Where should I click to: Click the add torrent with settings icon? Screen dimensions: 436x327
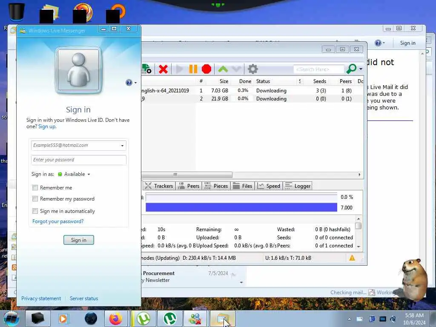[146, 69]
